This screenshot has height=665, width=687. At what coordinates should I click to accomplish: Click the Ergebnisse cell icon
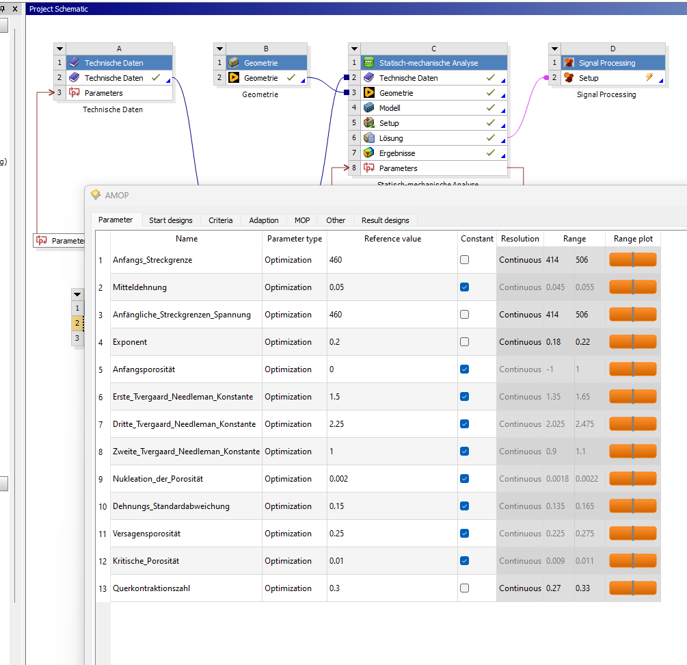[x=369, y=153]
